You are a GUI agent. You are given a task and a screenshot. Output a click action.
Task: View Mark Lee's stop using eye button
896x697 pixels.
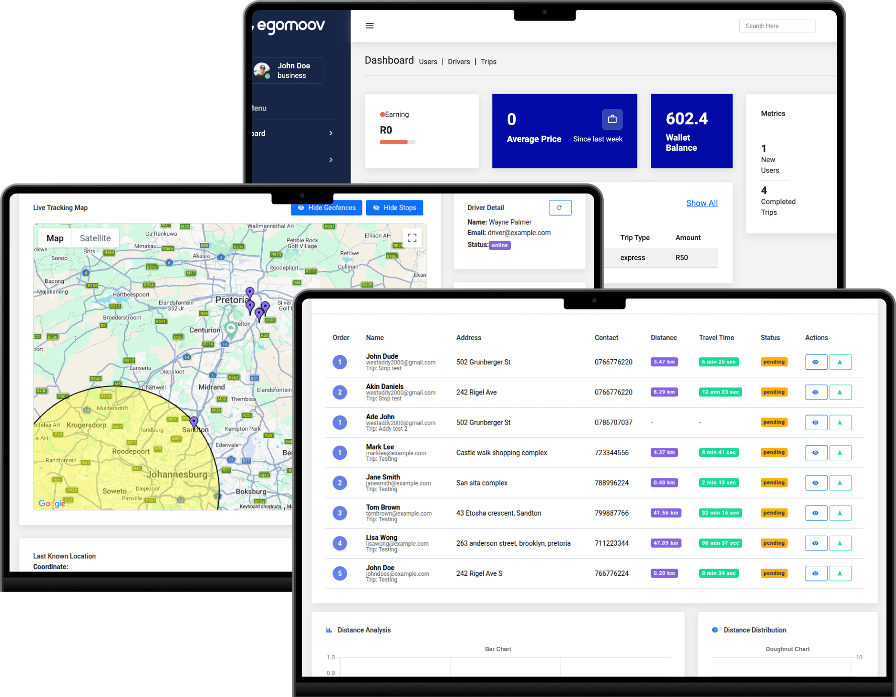pos(816,453)
